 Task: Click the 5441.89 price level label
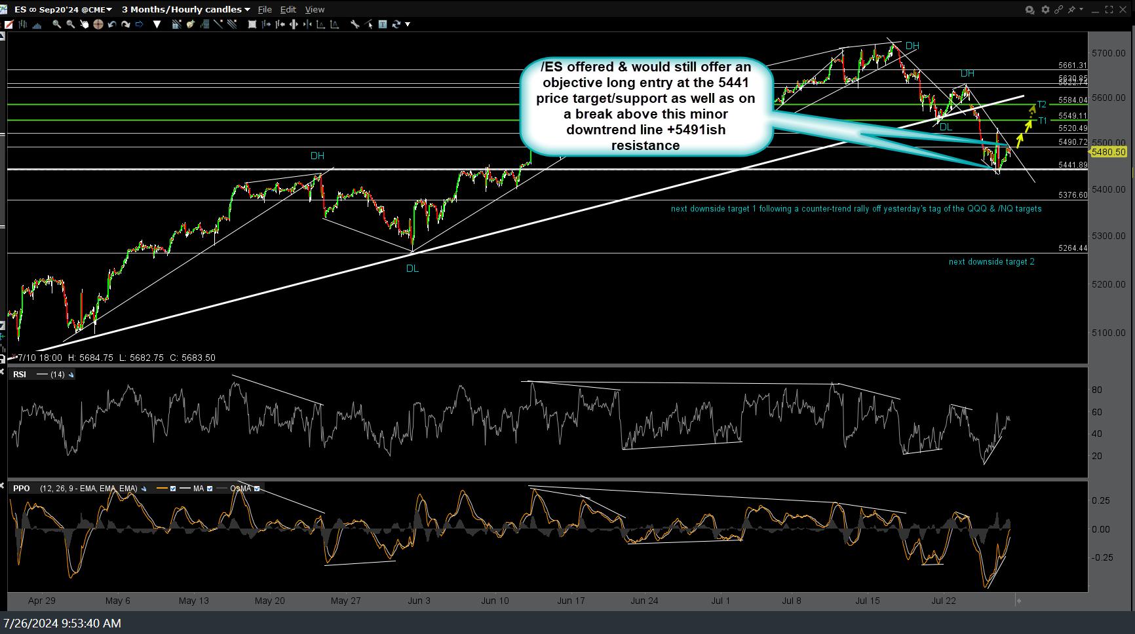[1073, 165]
